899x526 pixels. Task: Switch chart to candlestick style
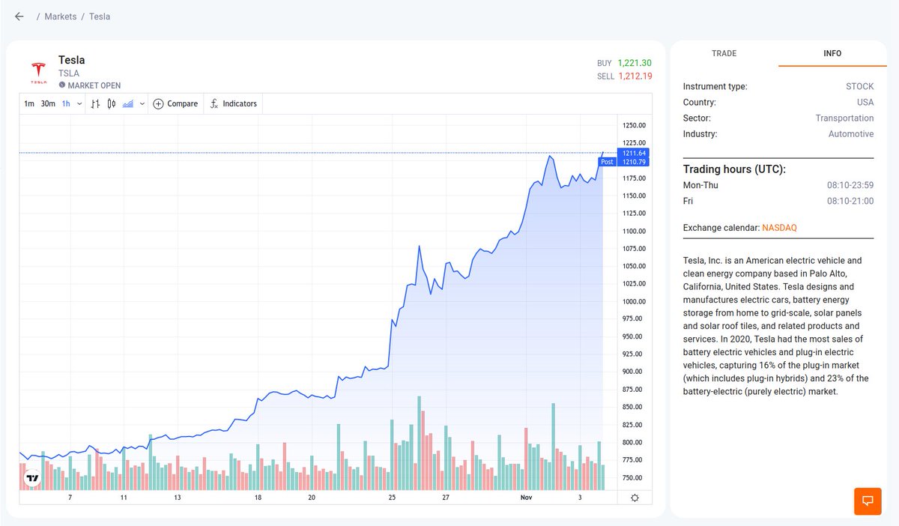112,103
